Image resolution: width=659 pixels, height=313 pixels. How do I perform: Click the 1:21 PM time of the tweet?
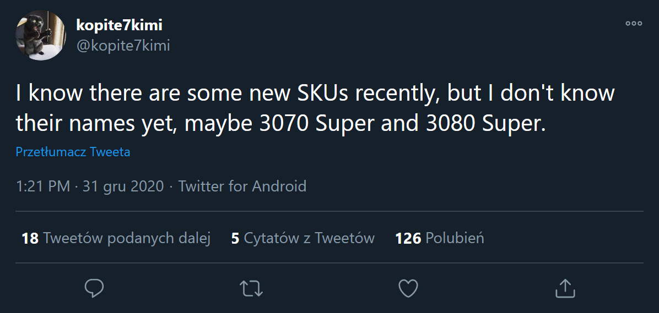(43, 186)
